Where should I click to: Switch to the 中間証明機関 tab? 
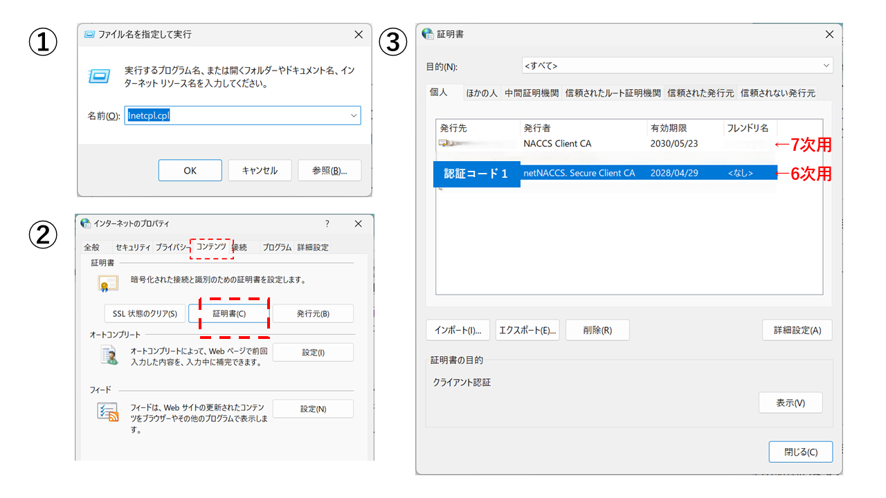coord(531,93)
